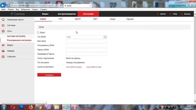This screenshot has height=110, width=196.
Task: Click the Help link in header
Action: point(175,14)
